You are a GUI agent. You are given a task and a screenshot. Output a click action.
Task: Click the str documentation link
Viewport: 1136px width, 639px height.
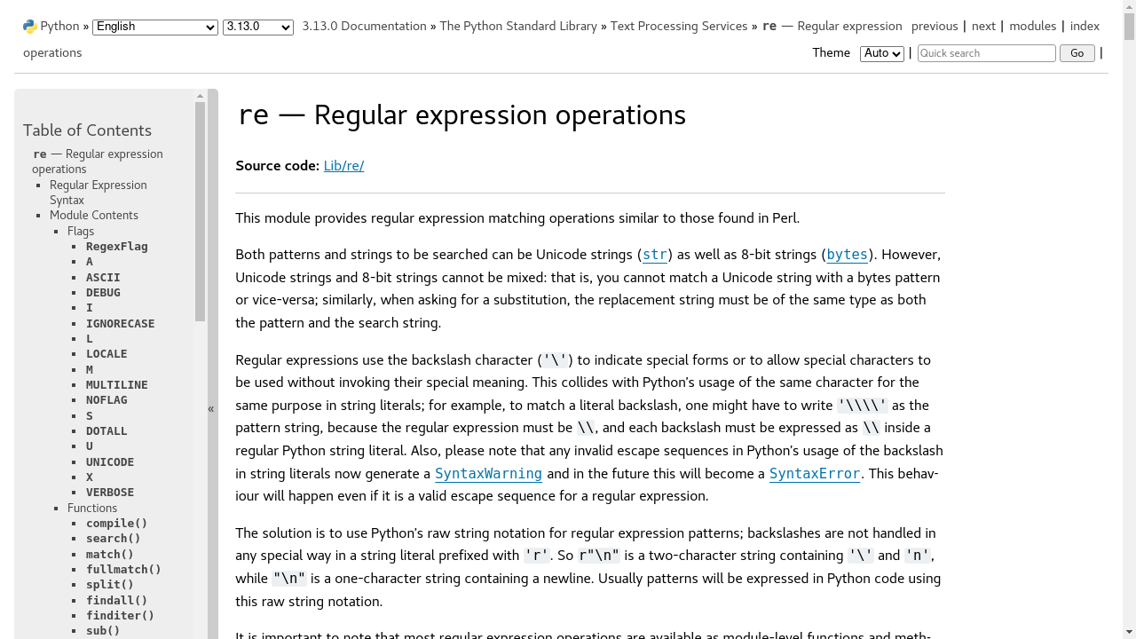pyautogui.click(x=654, y=255)
